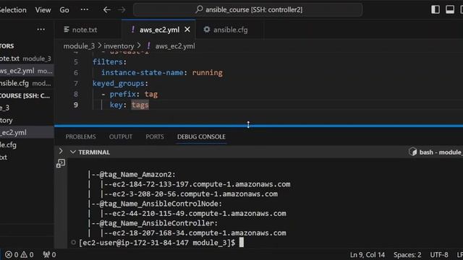This screenshot has width=463, height=260.
Task: Click the Go Forward arrow
Action: [122, 9]
